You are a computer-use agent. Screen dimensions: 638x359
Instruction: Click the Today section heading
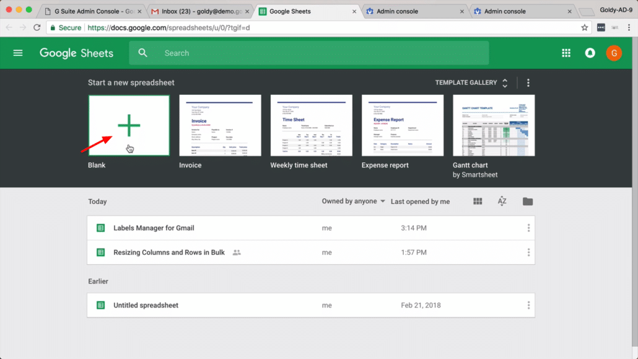[98, 202]
